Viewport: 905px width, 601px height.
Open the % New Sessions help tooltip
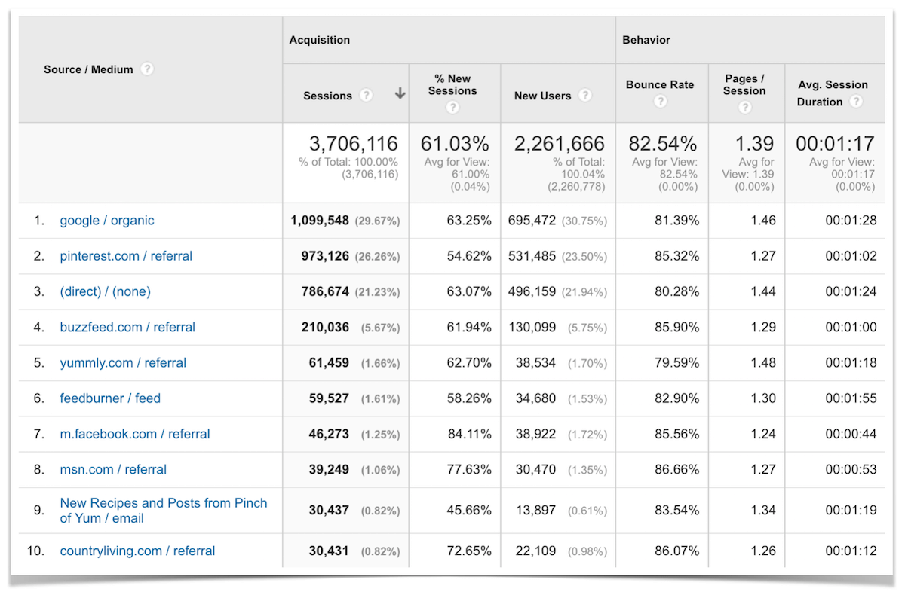click(x=453, y=108)
